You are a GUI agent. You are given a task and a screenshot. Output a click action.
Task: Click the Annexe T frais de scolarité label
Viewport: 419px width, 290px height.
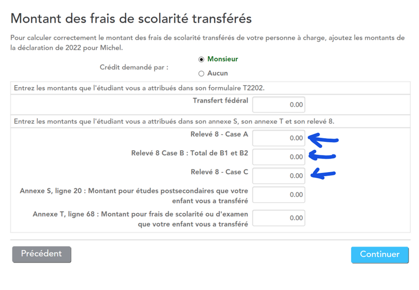pyautogui.click(x=140, y=219)
